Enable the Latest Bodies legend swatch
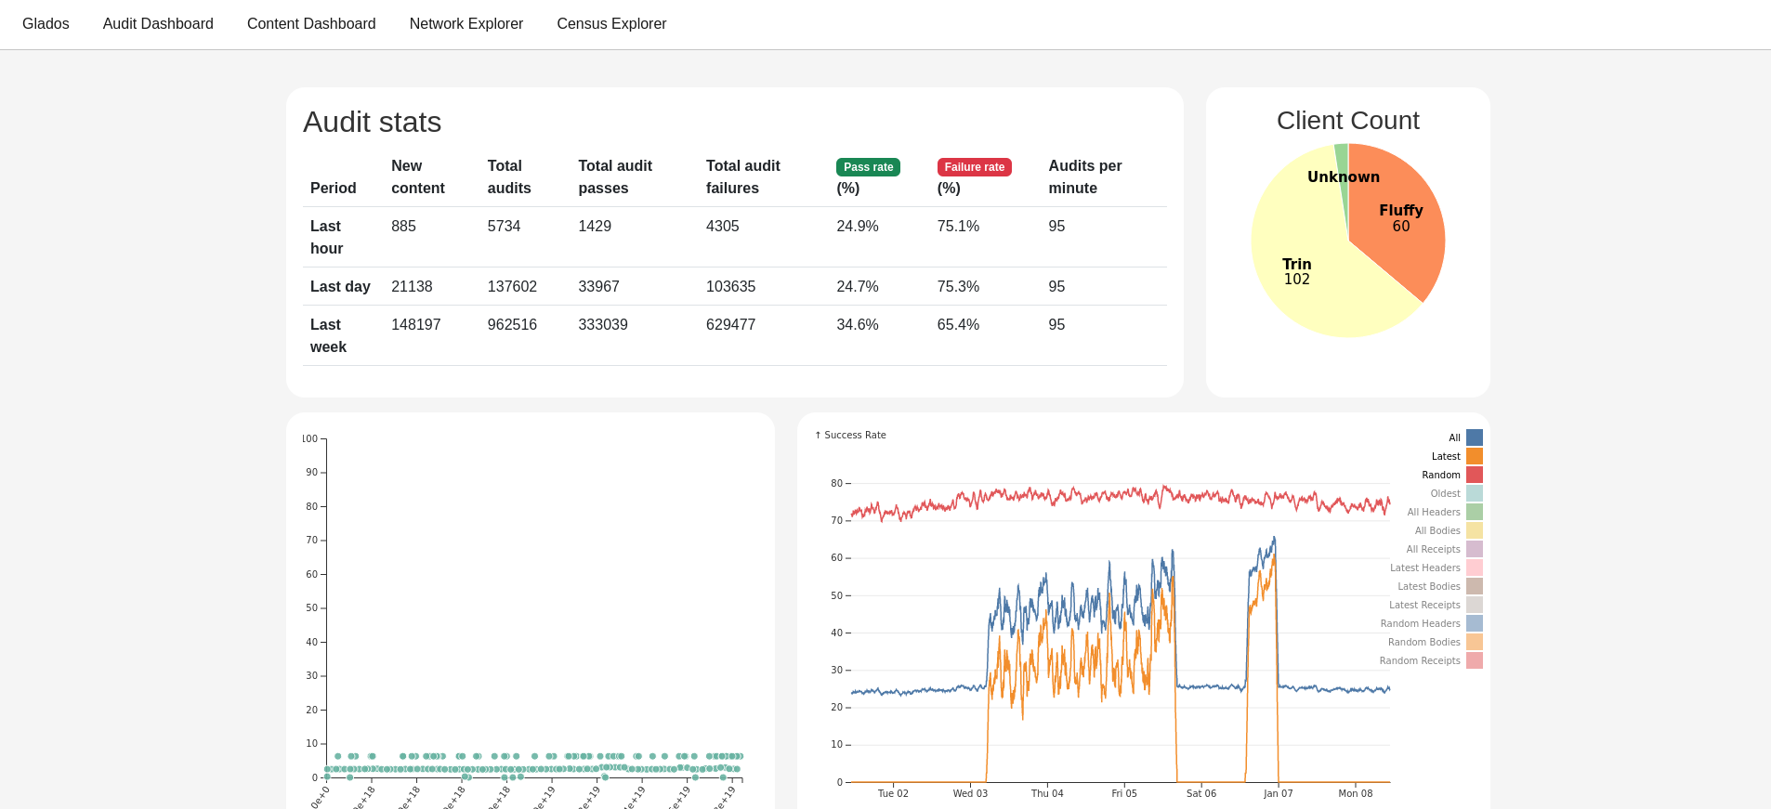 coord(1475,586)
